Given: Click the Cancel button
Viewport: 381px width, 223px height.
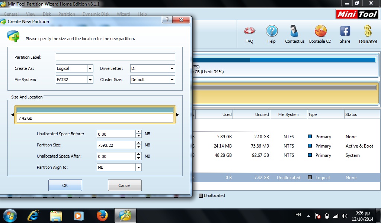Looking at the screenshot, I should click(x=125, y=185).
